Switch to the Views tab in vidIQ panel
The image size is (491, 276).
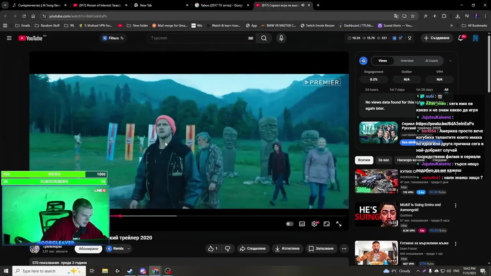[x=382, y=61]
